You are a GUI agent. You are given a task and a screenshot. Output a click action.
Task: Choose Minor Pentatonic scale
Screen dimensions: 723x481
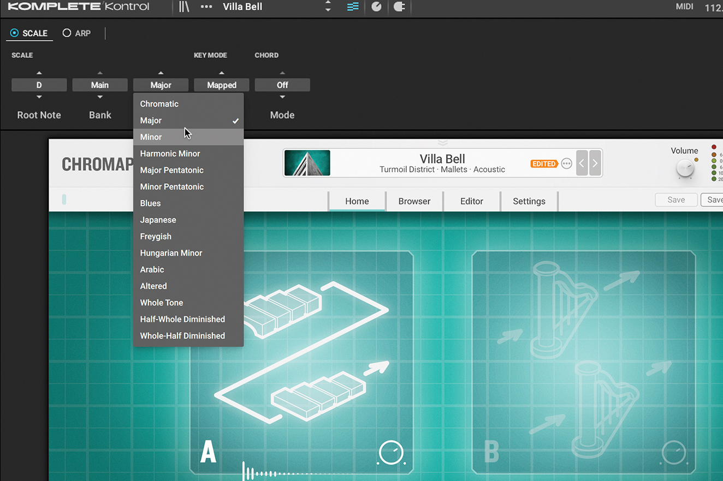click(x=188, y=187)
